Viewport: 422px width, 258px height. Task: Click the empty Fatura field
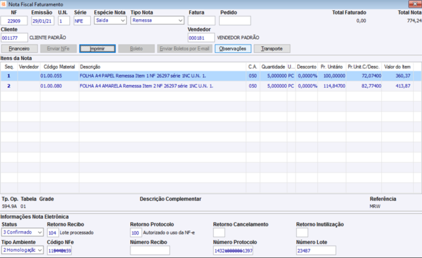pyautogui.click(x=202, y=21)
